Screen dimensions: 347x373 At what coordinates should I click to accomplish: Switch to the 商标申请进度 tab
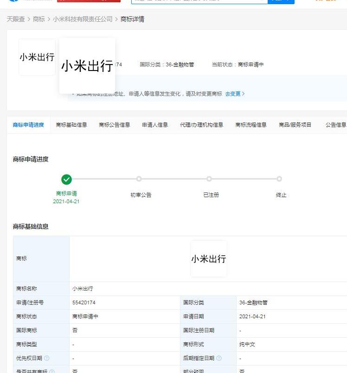pyautogui.click(x=28, y=125)
